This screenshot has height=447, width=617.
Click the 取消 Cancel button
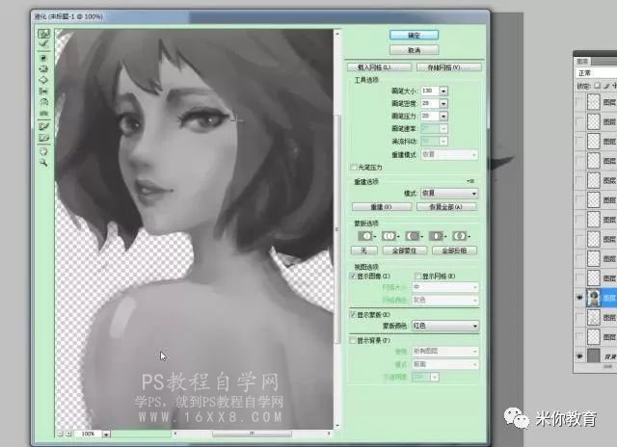click(x=414, y=50)
